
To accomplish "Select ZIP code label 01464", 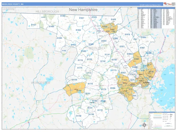I will (59, 38).
